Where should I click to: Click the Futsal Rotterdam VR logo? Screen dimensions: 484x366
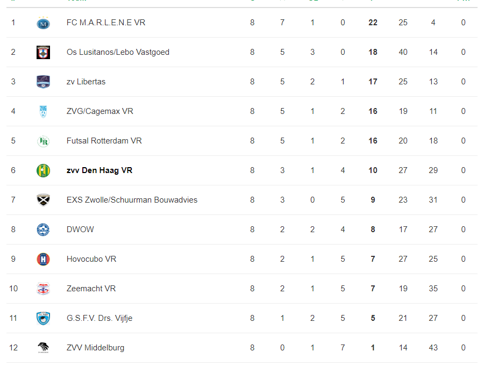(43, 141)
